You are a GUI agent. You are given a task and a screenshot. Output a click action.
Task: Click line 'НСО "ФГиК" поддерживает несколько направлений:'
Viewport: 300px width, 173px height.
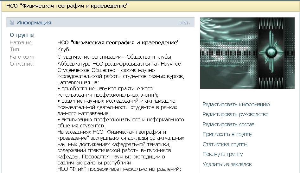(119, 169)
